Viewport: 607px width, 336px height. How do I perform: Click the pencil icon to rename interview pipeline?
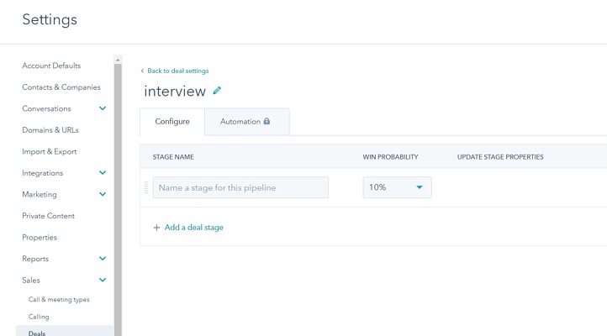(217, 91)
